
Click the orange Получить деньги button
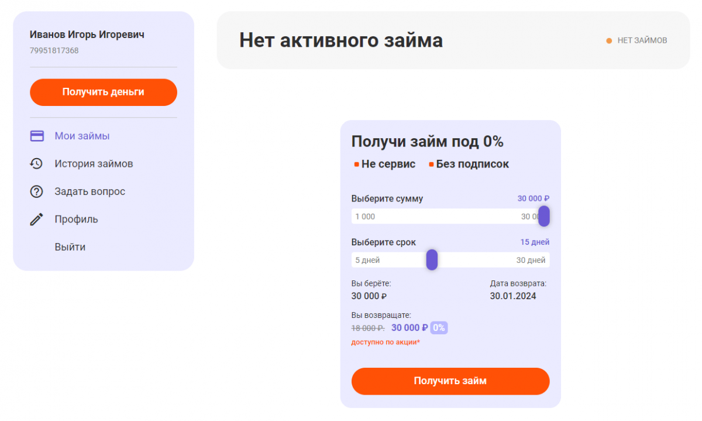point(104,92)
